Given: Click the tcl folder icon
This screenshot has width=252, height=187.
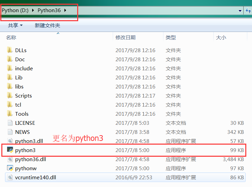Looking at the screenshot, I should tap(10, 104).
